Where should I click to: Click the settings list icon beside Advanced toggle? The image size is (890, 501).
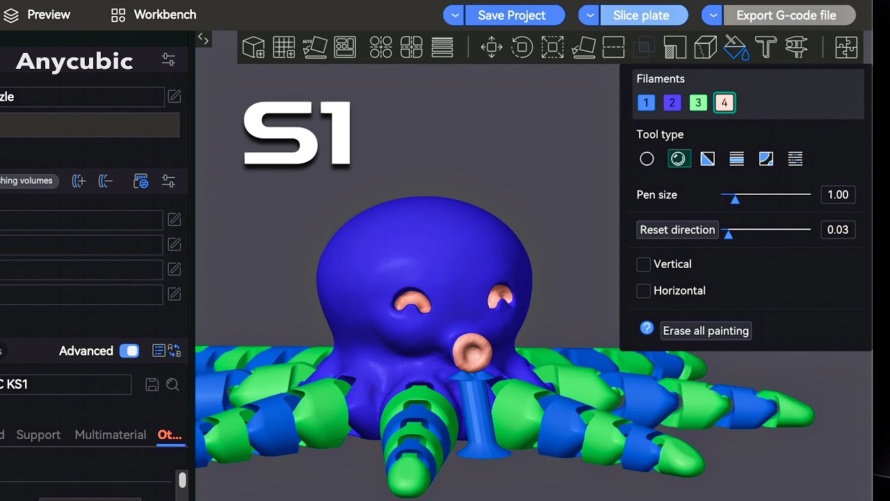[x=159, y=351]
